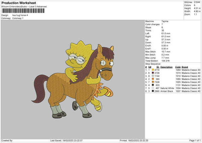Screen dimensions: 202x143
Task: Click Total Bobbin value '154.31ft'
Action: [x=166, y=61]
